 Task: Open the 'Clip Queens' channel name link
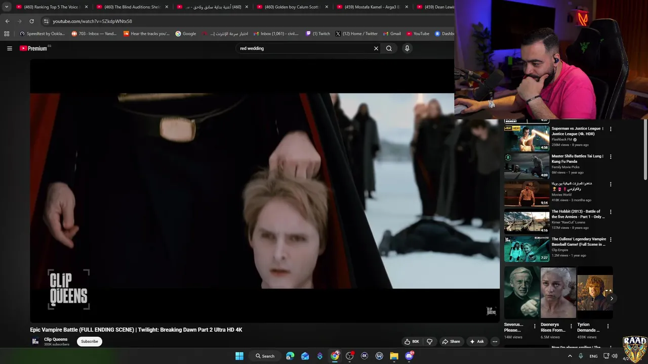coord(56,339)
